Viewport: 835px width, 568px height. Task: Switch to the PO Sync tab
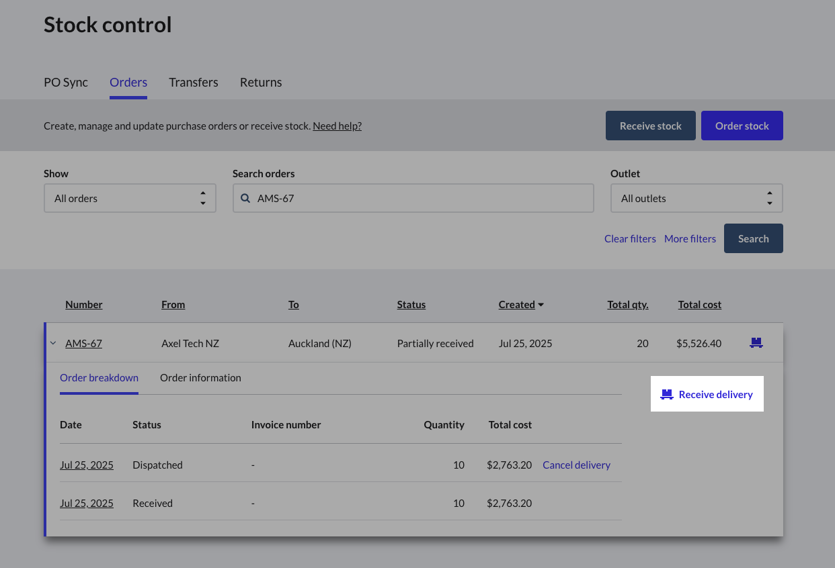(66, 83)
